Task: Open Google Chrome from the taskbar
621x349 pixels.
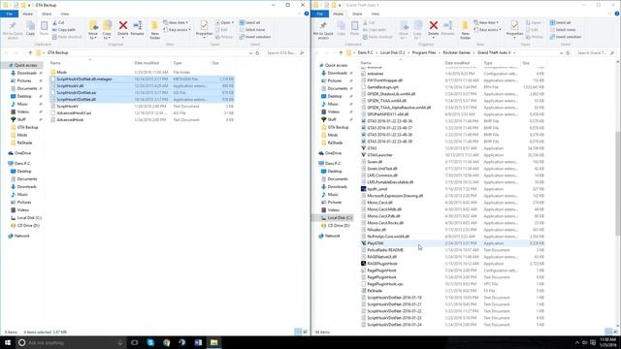Action: pos(166,342)
